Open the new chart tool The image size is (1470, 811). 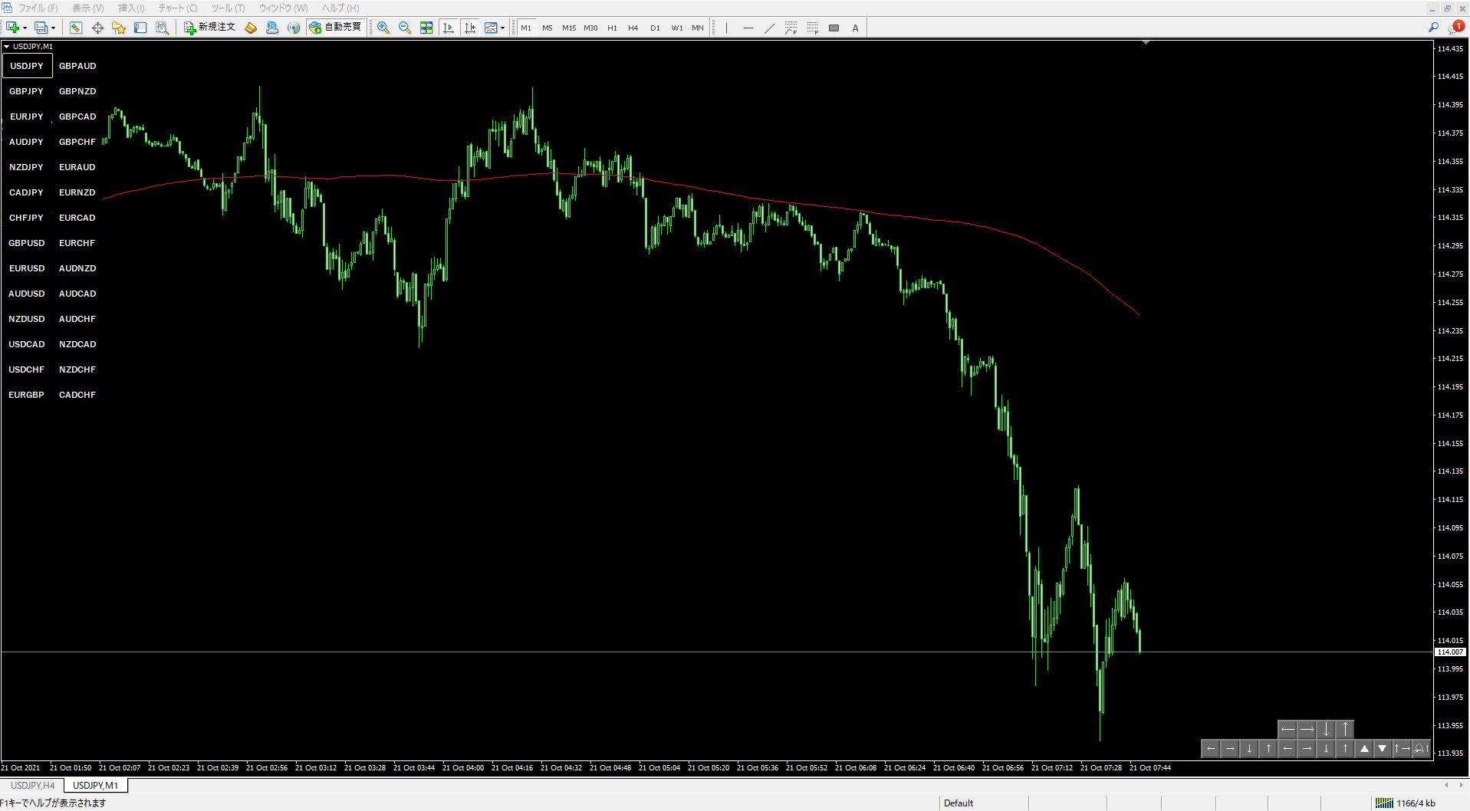coord(12,28)
